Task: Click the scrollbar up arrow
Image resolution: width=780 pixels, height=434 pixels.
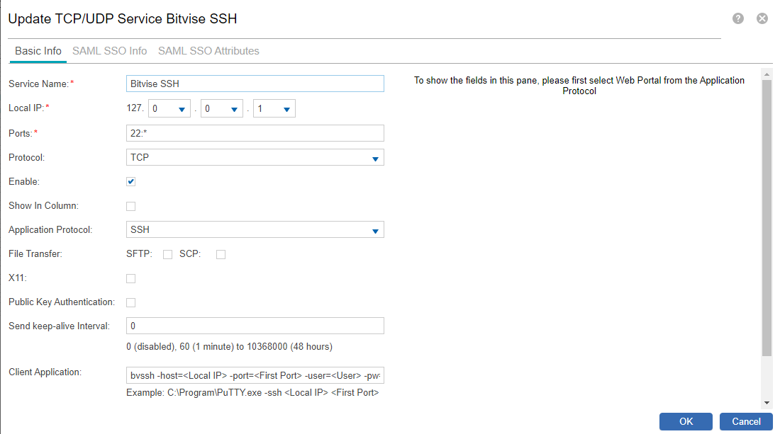Action: [767, 74]
